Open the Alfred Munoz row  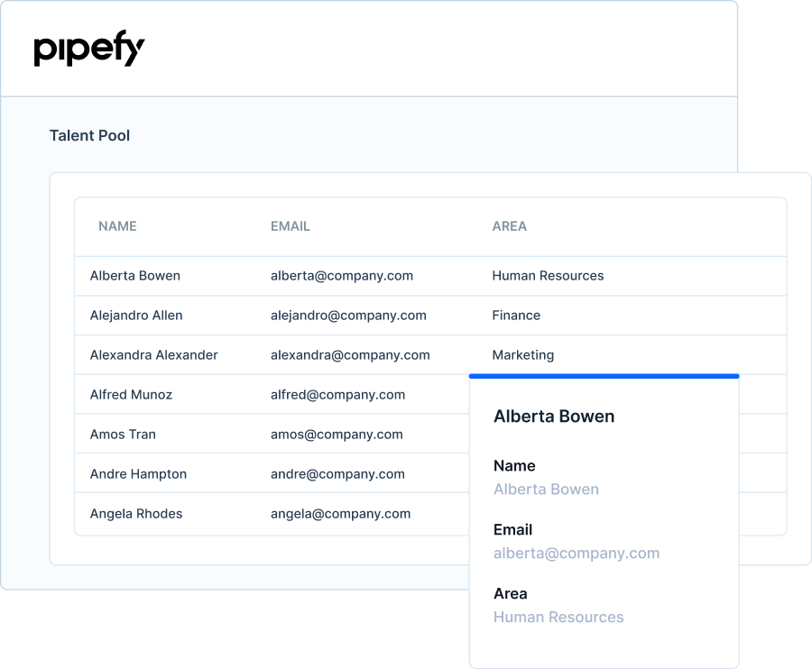coord(131,395)
